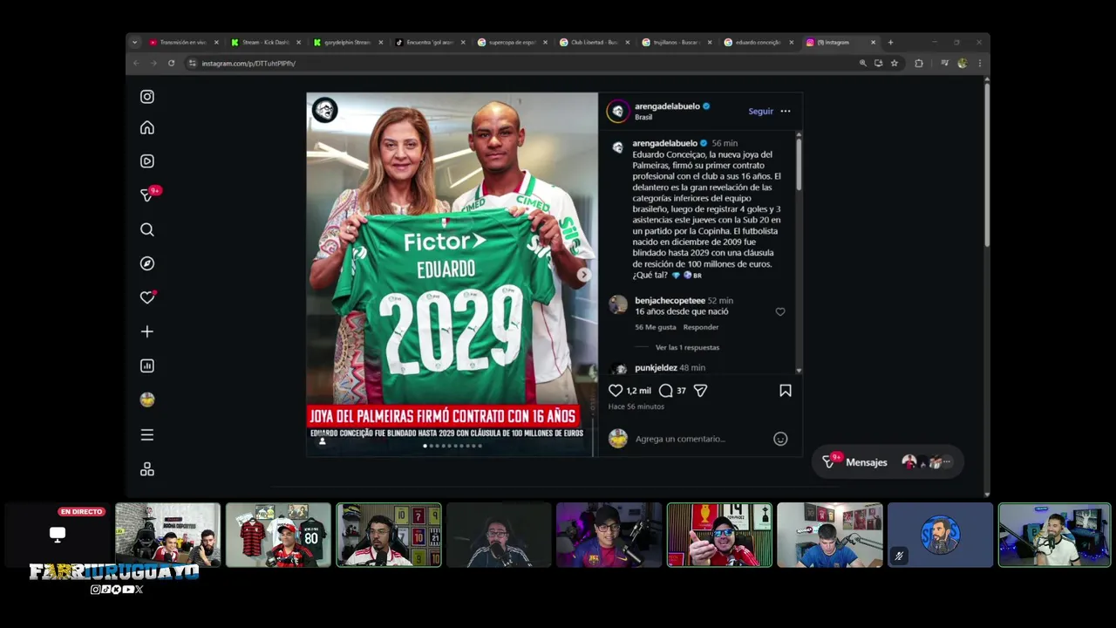Open post options three-dot menu
This screenshot has height=628, width=1116.
tap(786, 111)
